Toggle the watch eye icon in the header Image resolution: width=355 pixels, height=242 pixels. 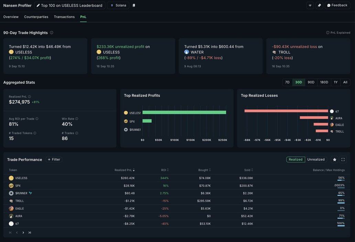[310, 5]
